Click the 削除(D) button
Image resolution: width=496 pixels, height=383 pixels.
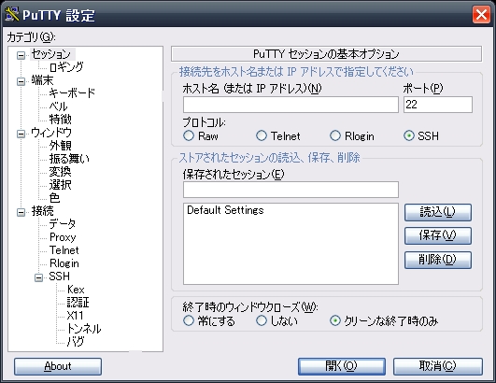[x=438, y=260]
